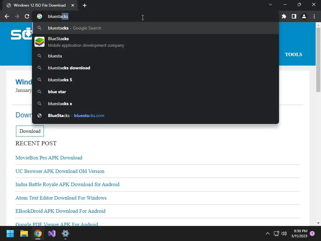This screenshot has width=321, height=241.
Task: Choose 'bluestacks - Google Search' suggestion
Action: [155, 28]
